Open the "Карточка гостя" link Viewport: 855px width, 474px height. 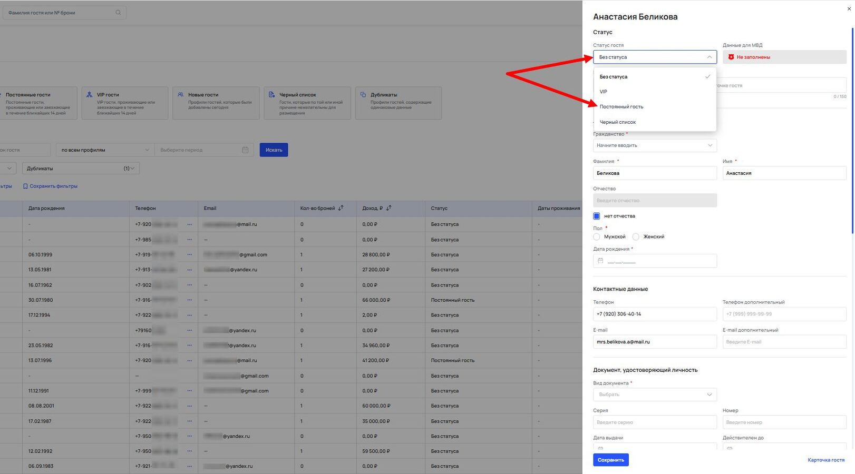[x=825, y=460]
